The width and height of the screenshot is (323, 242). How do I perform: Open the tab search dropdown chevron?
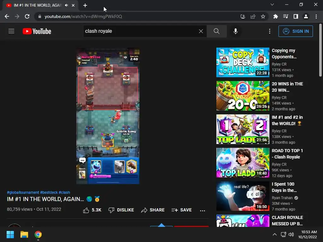(x=272, y=4)
